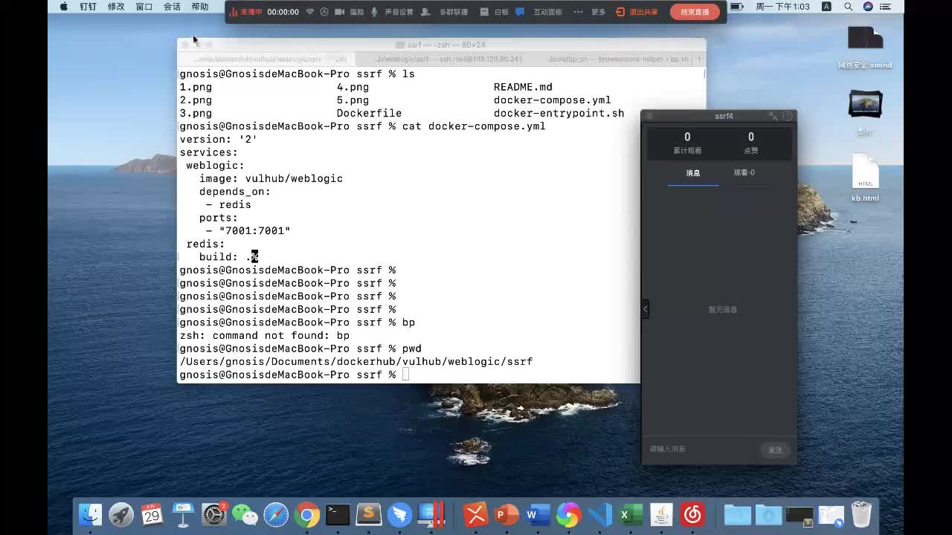Click docker-compose.yml in ls output

click(x=553, y=100)
